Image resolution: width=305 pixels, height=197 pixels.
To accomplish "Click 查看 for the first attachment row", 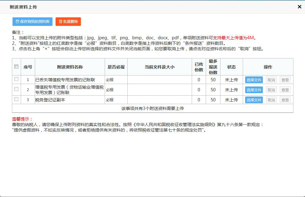I will [285, 80].
